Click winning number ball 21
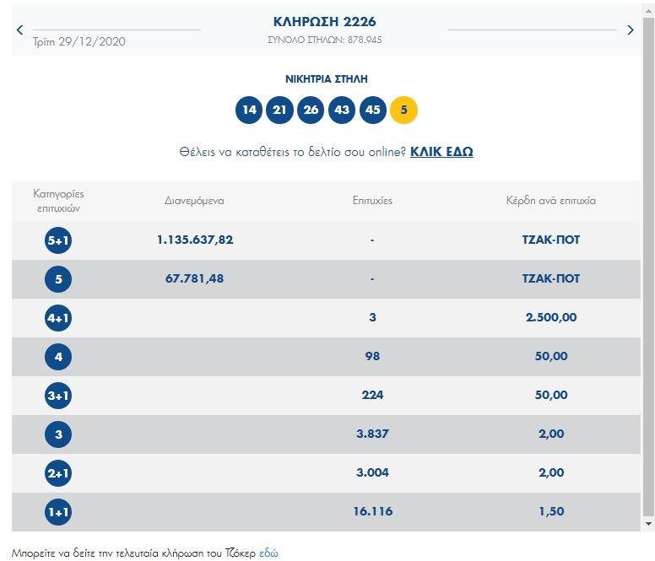The height and width of the screenshot is (561, 655). coord(279,110)
